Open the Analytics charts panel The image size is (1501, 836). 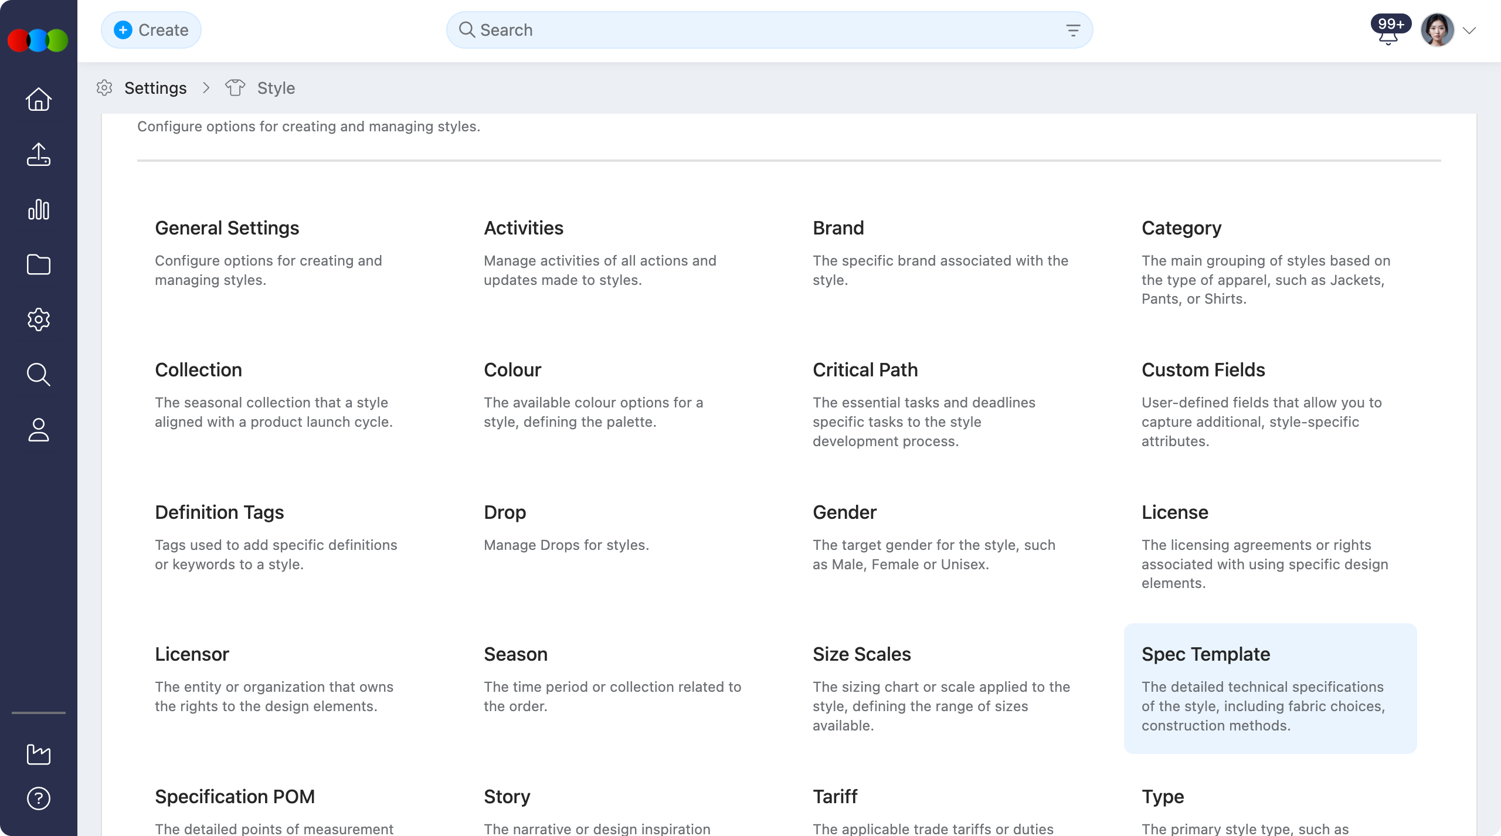coord(38,209)
